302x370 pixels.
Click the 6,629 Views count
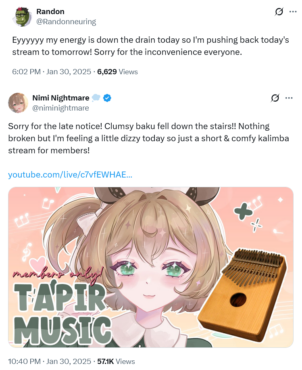coord(117,72)
